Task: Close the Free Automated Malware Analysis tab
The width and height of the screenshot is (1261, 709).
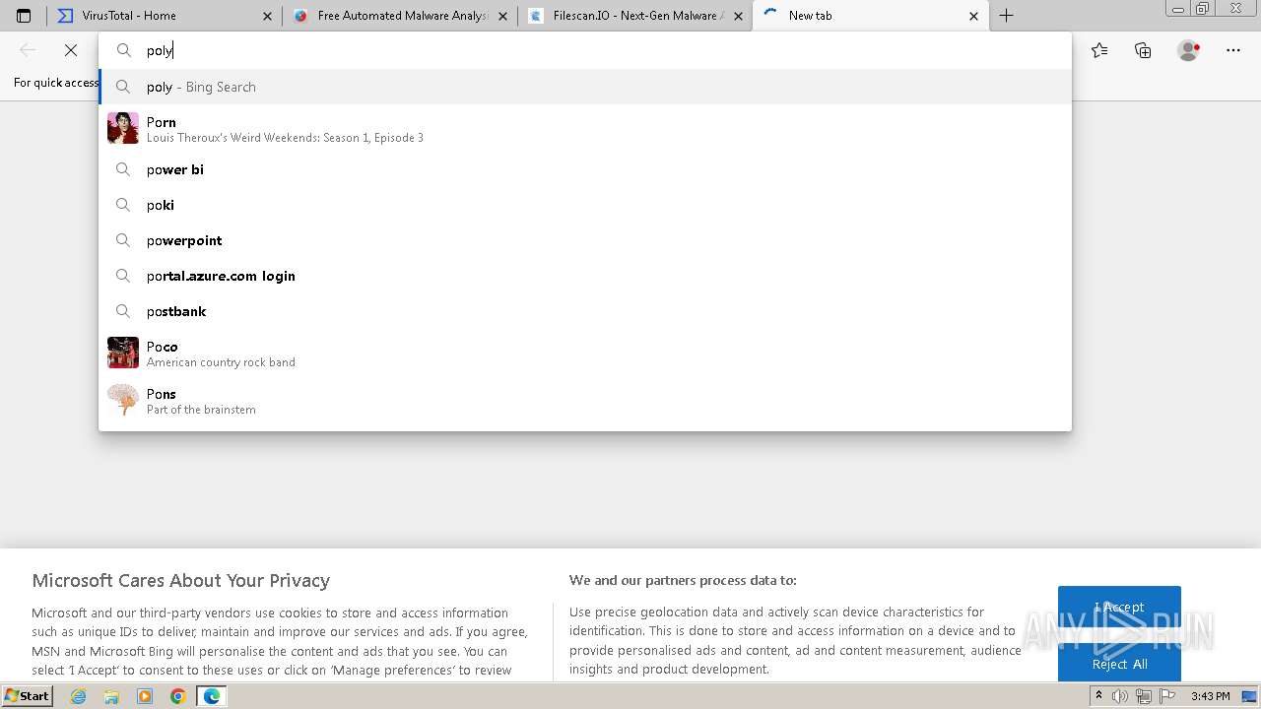Action: point(503,16)
